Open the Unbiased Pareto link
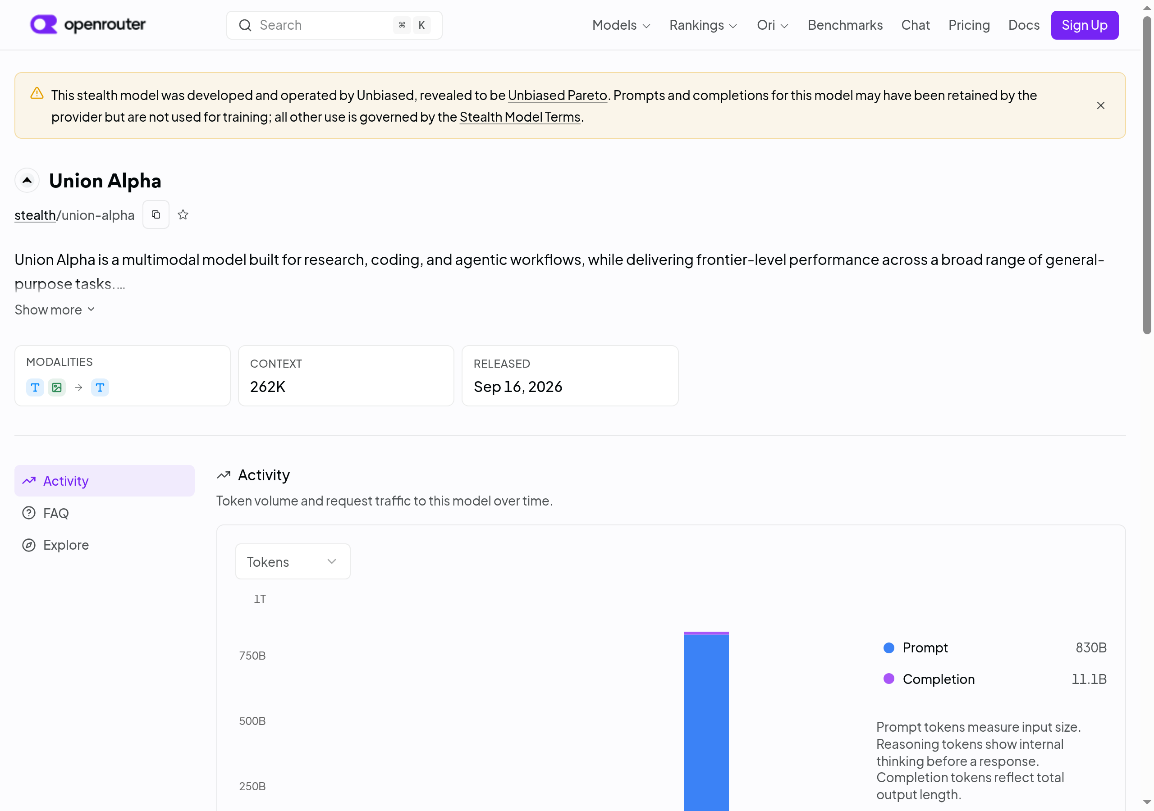 (x=557, y=95)
